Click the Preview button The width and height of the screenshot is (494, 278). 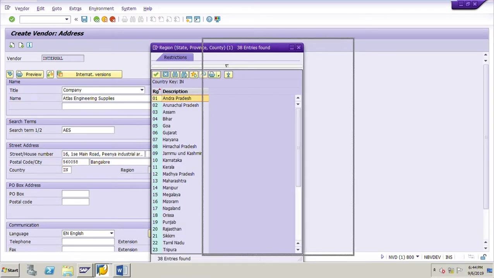pyautogui.click(x=29, y=74)
